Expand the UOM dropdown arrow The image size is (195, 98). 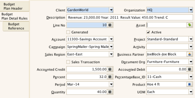pos(191,92)
